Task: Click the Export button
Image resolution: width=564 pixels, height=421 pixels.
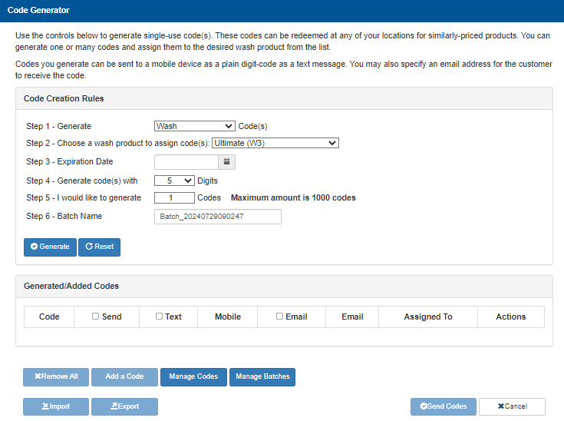Action: pyautogui.click(x=124, y=406)
